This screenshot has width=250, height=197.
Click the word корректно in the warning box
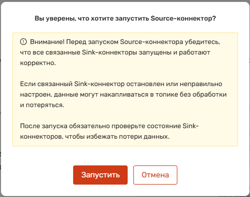coord(38,63)
